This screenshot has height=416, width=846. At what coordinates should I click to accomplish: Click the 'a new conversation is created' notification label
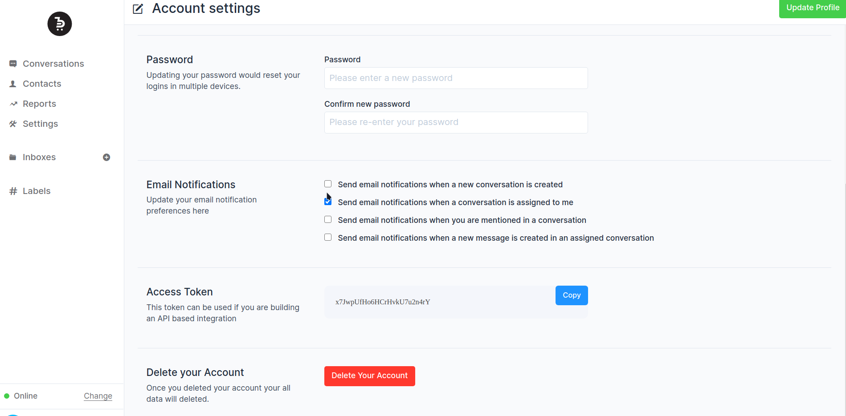[x=450, y=185]
